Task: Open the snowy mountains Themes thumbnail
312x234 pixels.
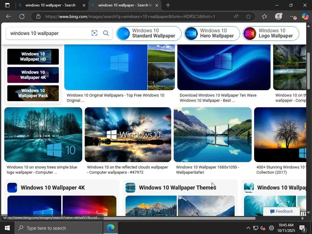Action: [151, 206]
